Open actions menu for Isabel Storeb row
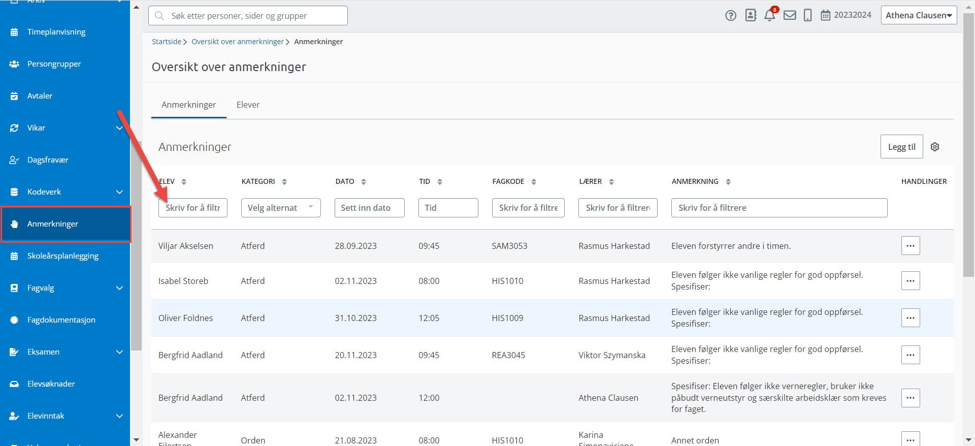This screenshot has height=446, width=975. click(911, 281)
